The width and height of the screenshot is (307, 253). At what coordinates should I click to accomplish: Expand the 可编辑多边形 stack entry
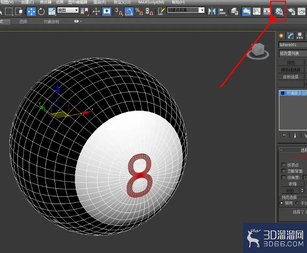283,93
